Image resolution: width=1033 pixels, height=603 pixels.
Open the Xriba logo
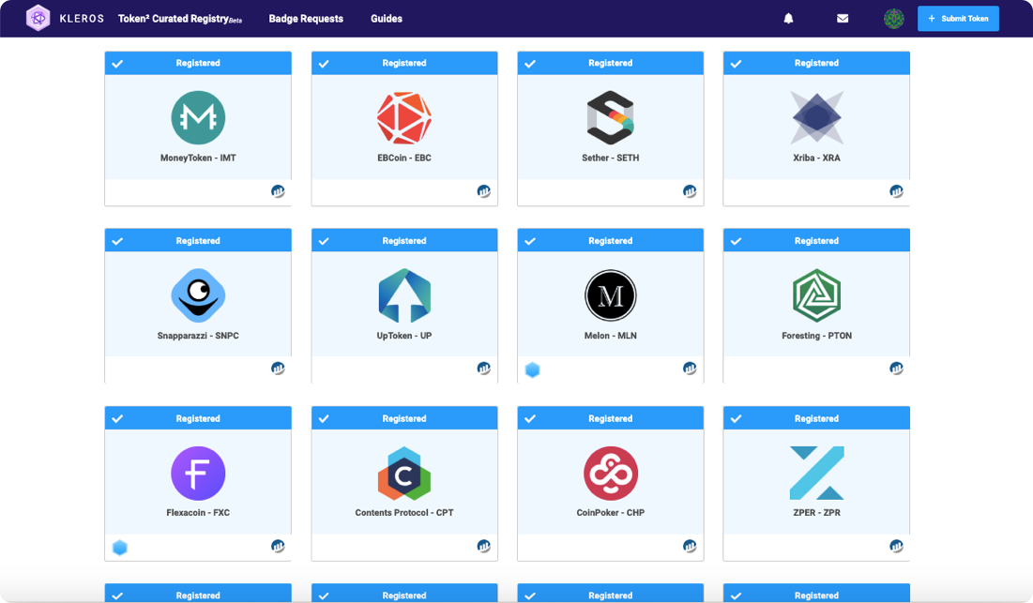(817, 118)
